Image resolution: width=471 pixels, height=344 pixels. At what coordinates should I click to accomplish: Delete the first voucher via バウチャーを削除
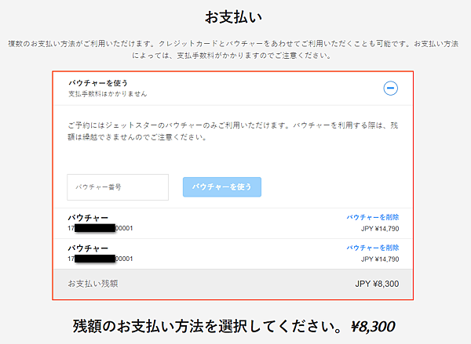pyautogui.click(x=373, y=216)
